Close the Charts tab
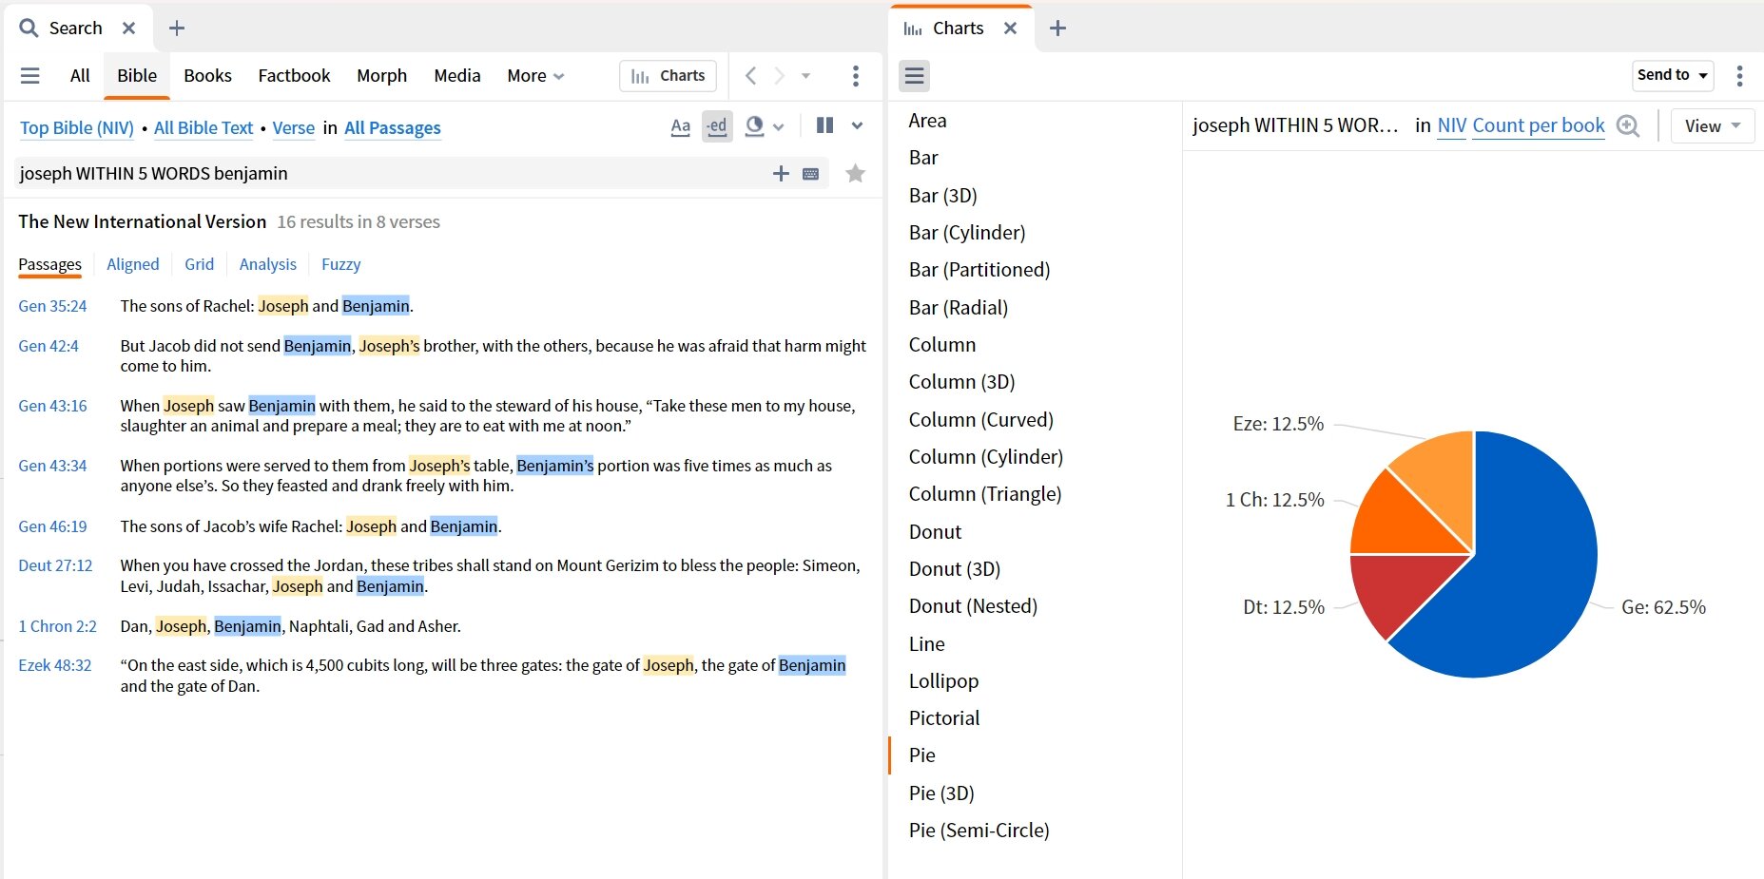1764x879 pixels. point(1011,28)
